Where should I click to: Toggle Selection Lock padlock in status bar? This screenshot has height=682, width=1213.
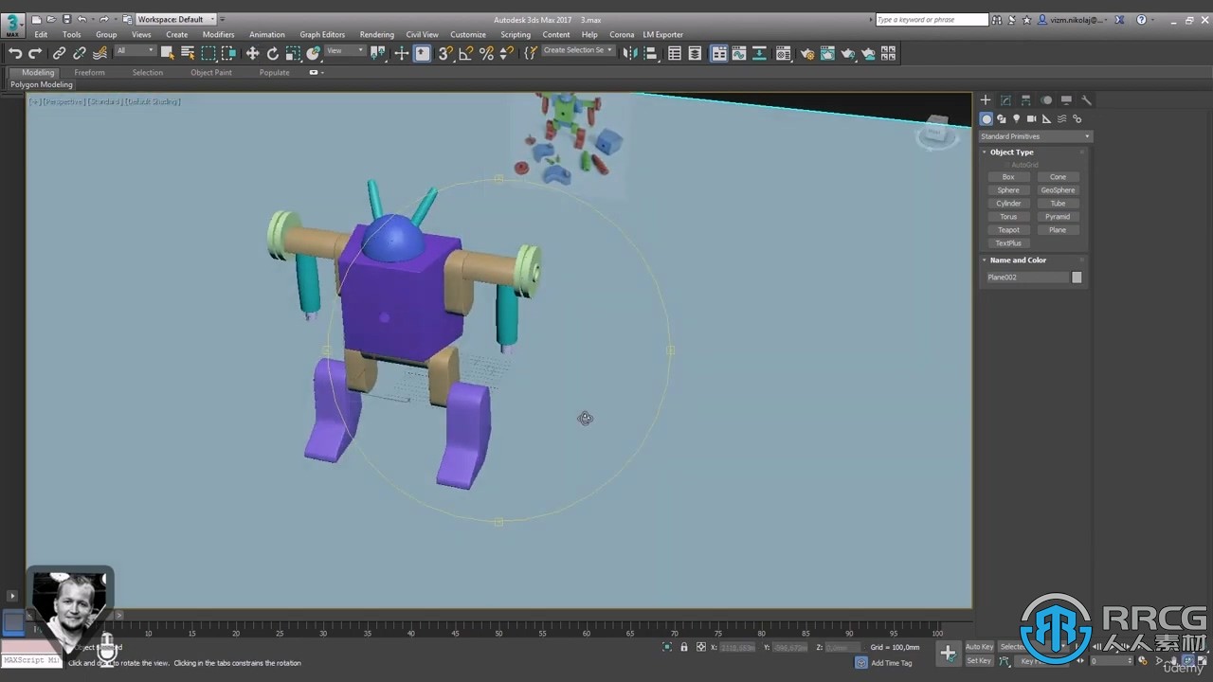(684, 647)
